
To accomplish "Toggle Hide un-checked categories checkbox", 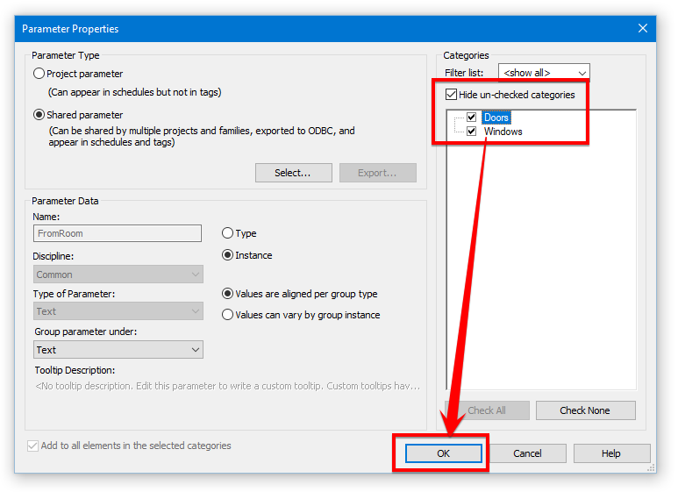I will (x=451, y=94).
